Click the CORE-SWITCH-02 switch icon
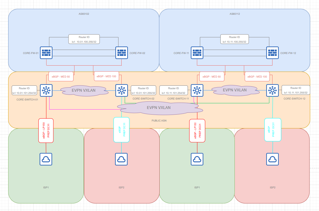Viewport: 319px width, 211px height. coord(121,91)
